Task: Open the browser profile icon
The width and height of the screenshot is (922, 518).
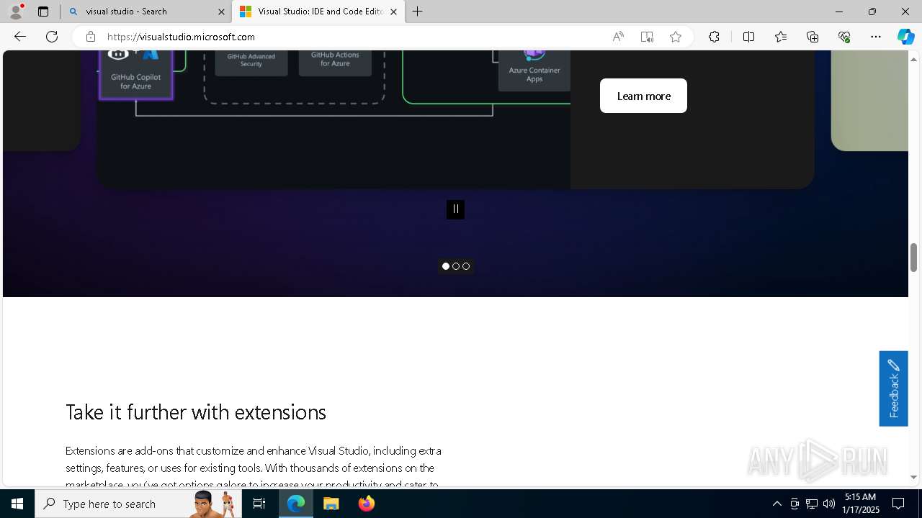Action: pos(16,12)
